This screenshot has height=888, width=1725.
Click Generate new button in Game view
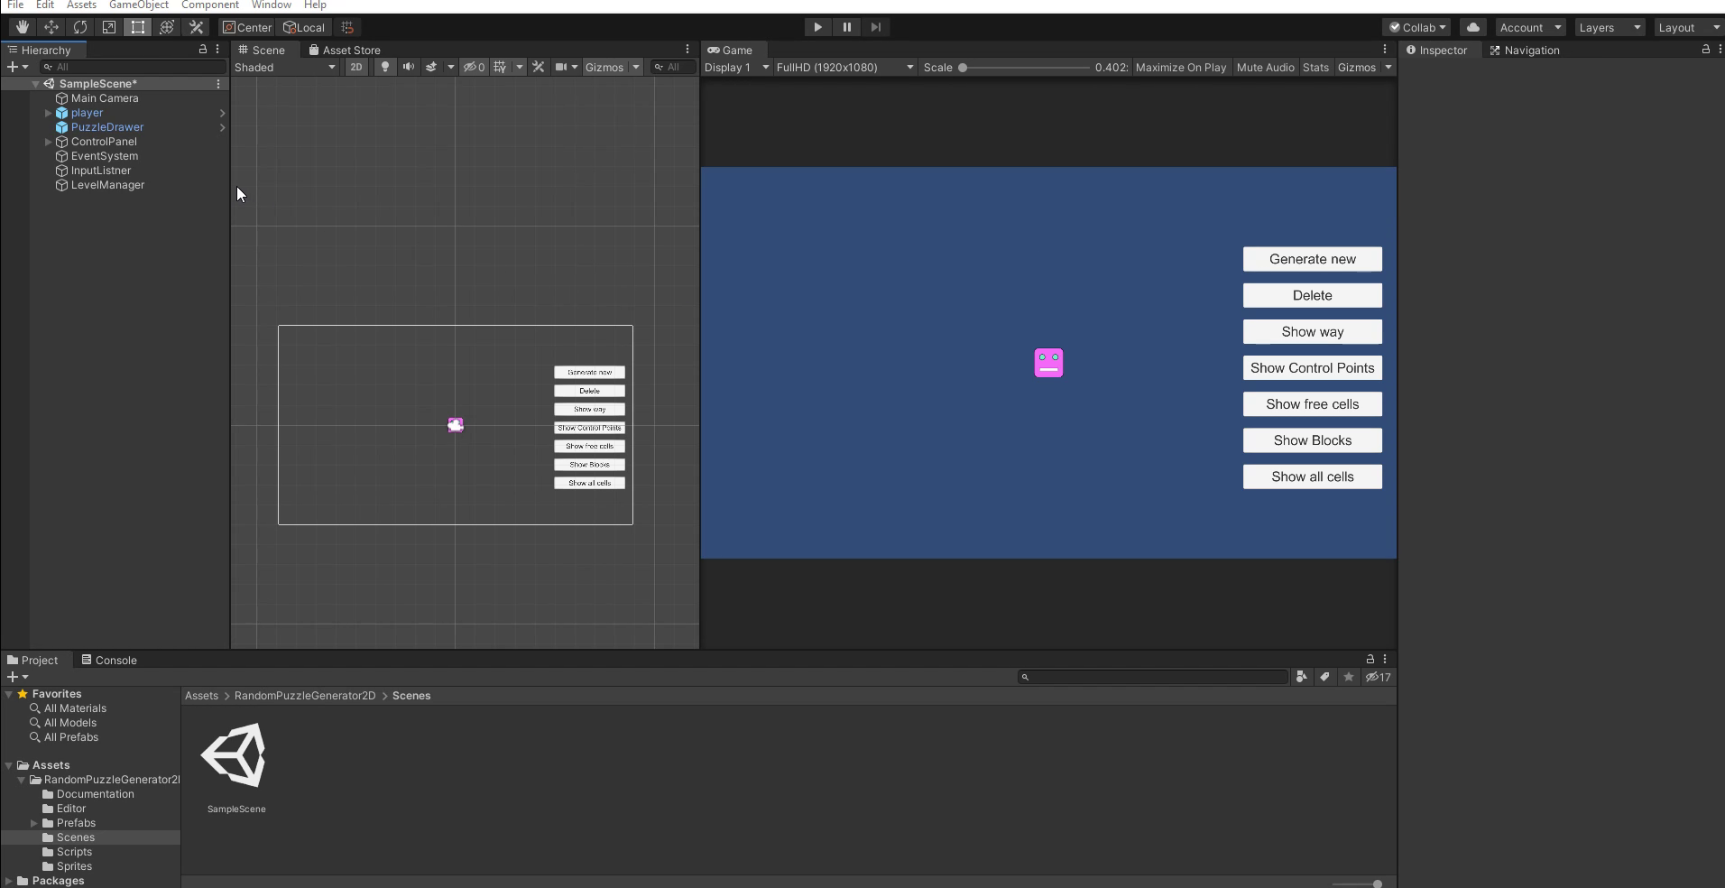[x=1313, y=259]
